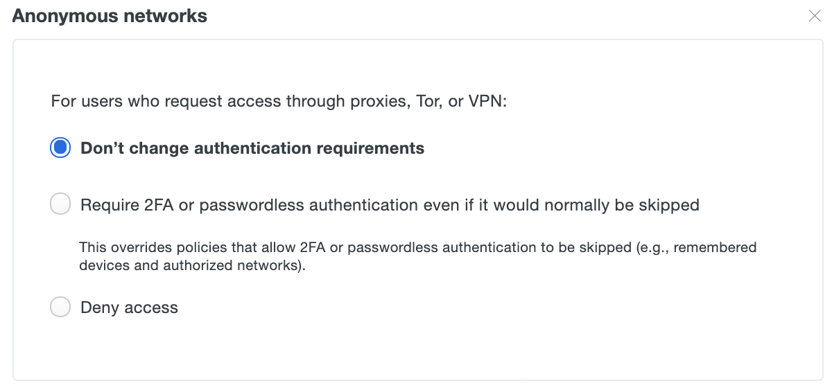The height and width of the screenshot is (392, 832).
Task: Click the "devices and authorized networks" description line
Action: click(192, 265)
